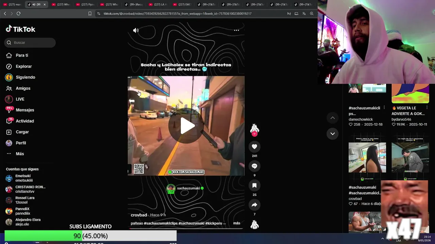The image size is (435, 244).
Task: Open the three-dot menu on the video
Action: coord(237,30)
